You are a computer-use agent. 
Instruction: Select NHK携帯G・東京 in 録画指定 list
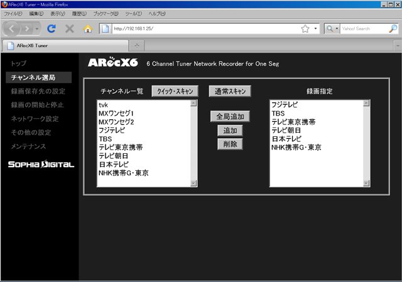(317, 148)
